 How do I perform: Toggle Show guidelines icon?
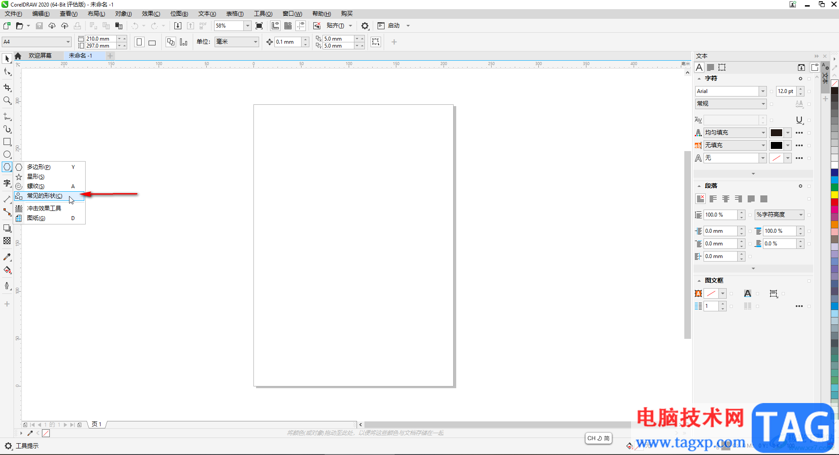coord(301,26)
